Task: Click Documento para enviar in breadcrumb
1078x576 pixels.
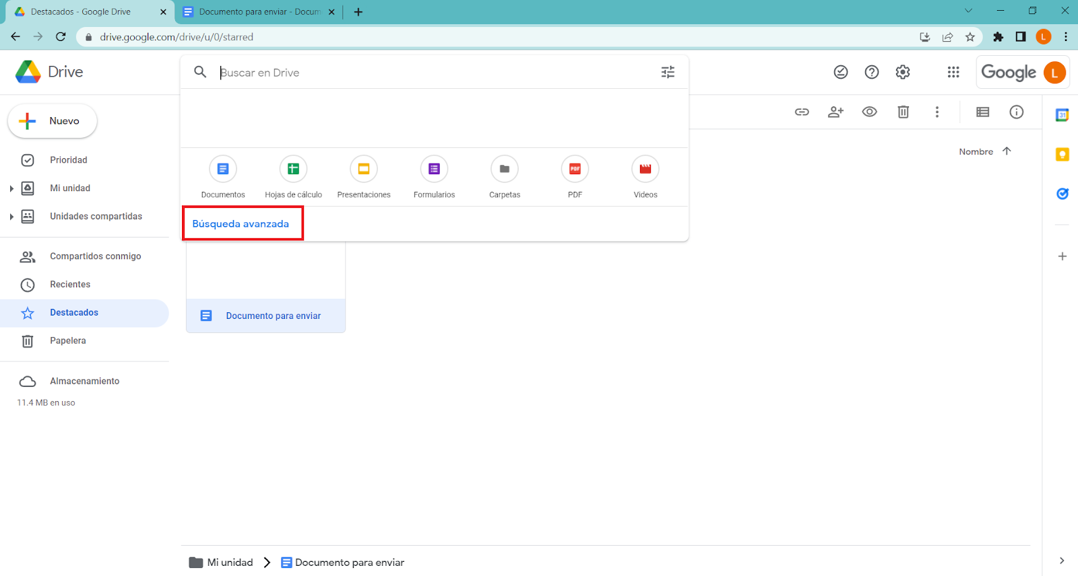Action: pyautogui.click(x=343, y=563)
